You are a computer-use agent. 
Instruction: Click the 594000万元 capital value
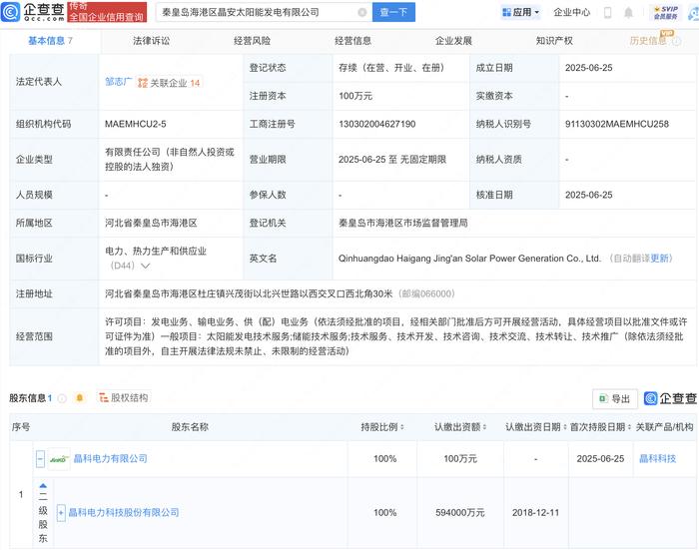point(460,512)
